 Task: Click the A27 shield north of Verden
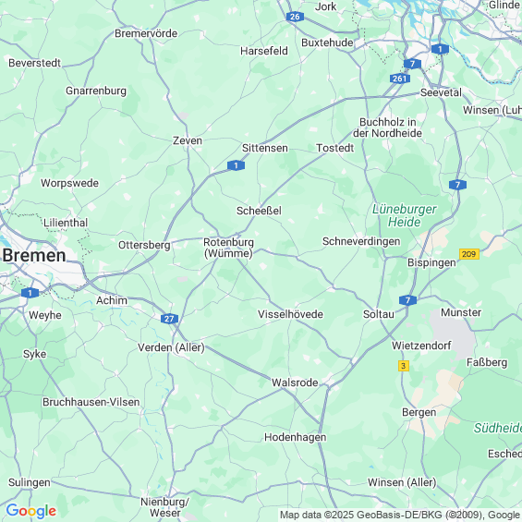[169, 319]
